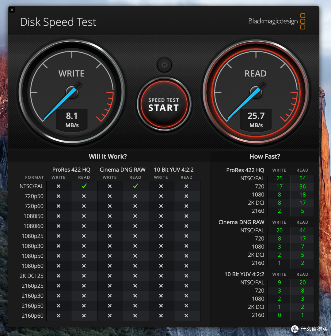331x336 pixels.
Task: Click the X for 10 Bit YUV 2160p25 write
Action: [x=161, y=286]
